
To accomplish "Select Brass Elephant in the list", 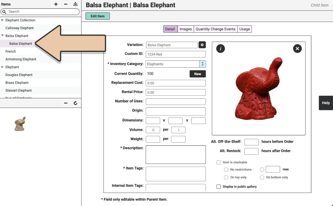I will coord(41,82).
